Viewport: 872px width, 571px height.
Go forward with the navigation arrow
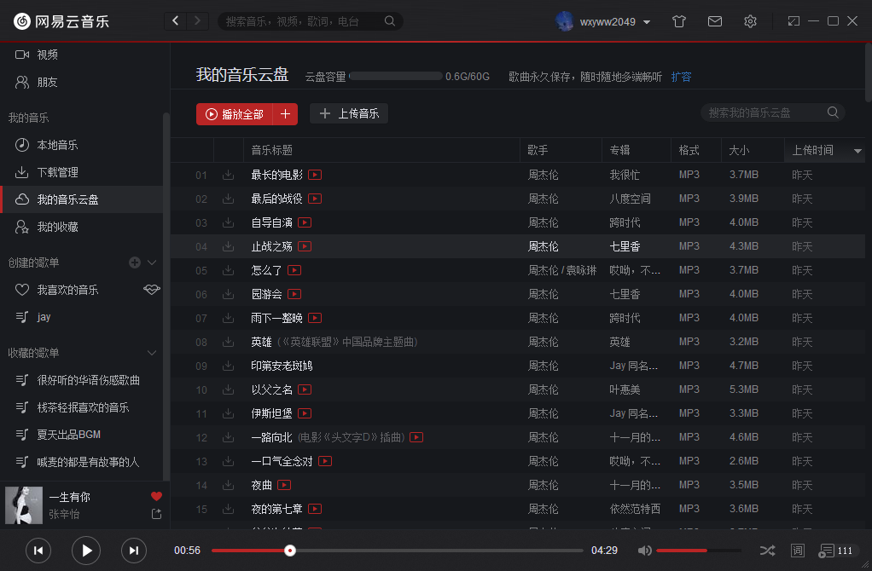pyautogui.click(x=197, y=21)
